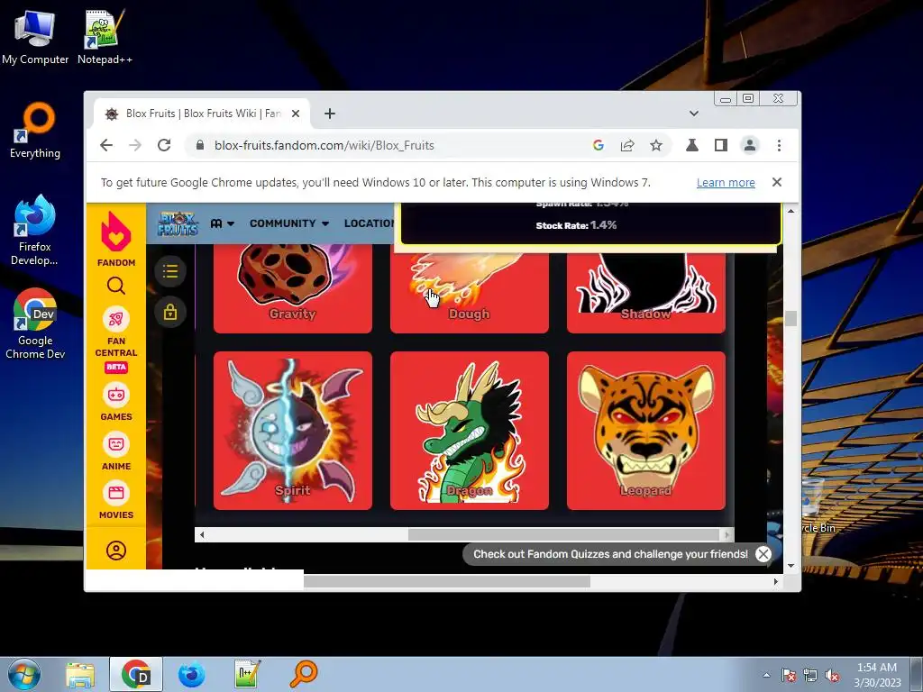Click the page vertical scrollbar thumb
The height and width of the screenshot is (692, 923).
(790, 318)
